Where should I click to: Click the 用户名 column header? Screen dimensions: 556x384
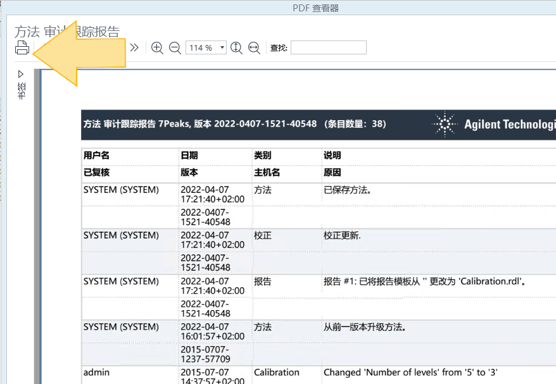(x=96, y=155)
